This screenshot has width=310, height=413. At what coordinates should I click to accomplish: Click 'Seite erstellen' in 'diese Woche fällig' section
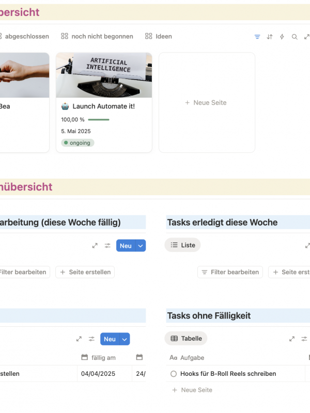click(85, 272)
